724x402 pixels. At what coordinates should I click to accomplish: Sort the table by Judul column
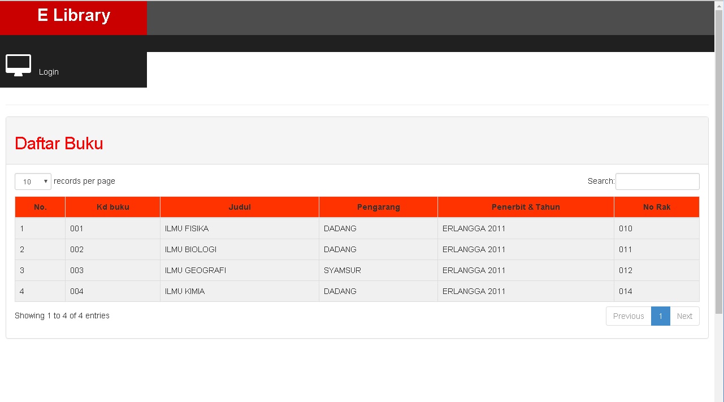click(x=239, y=206)
